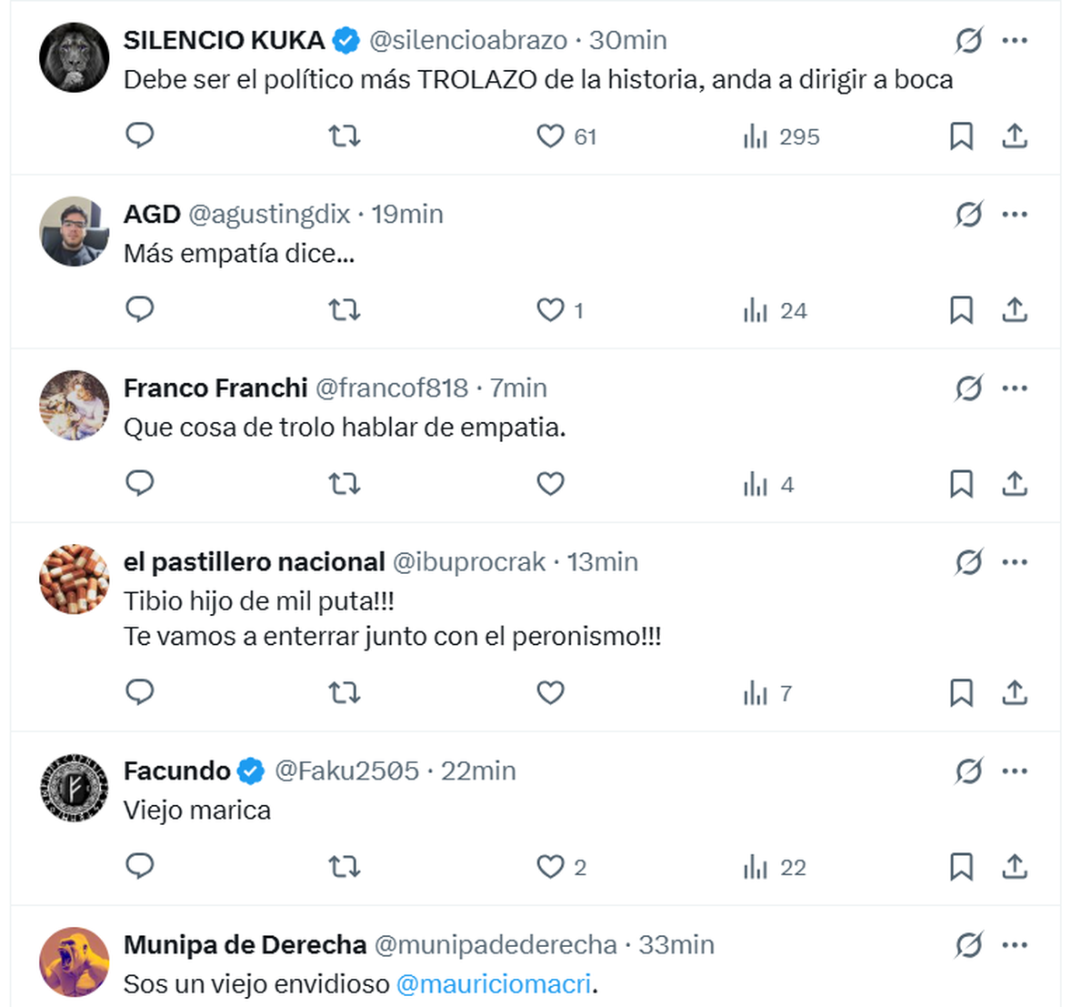Retweet AGD's post

(x=344, y=310)
